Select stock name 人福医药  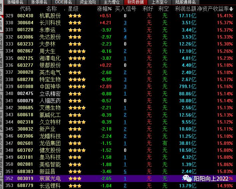pyautogui.click(x=50, y=101)
